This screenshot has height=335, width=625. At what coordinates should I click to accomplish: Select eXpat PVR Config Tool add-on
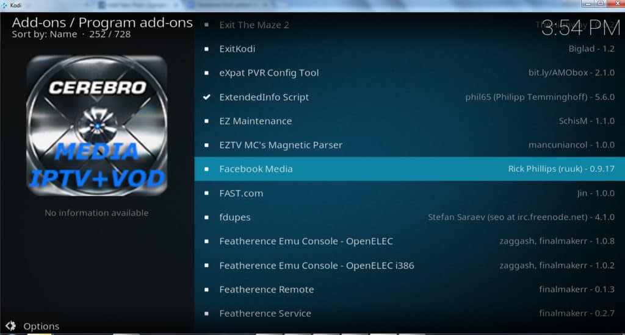[410, 73]
